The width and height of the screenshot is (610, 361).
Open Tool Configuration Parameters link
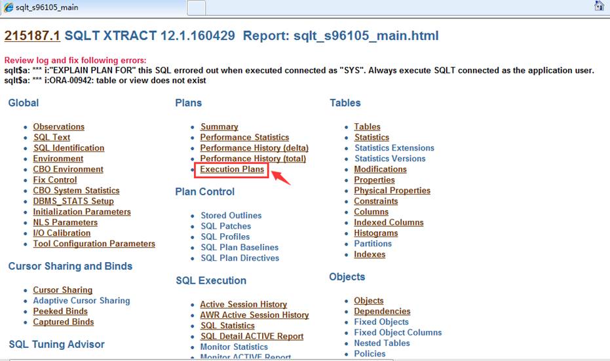pos(94,244)
